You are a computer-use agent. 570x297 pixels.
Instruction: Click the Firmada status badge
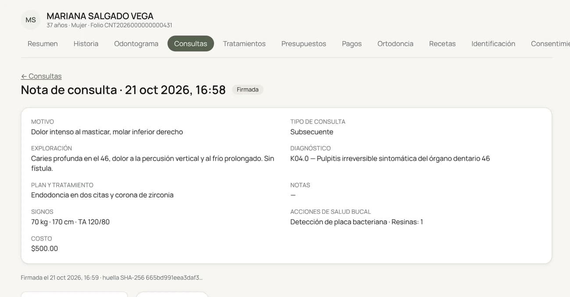[248, 90]
